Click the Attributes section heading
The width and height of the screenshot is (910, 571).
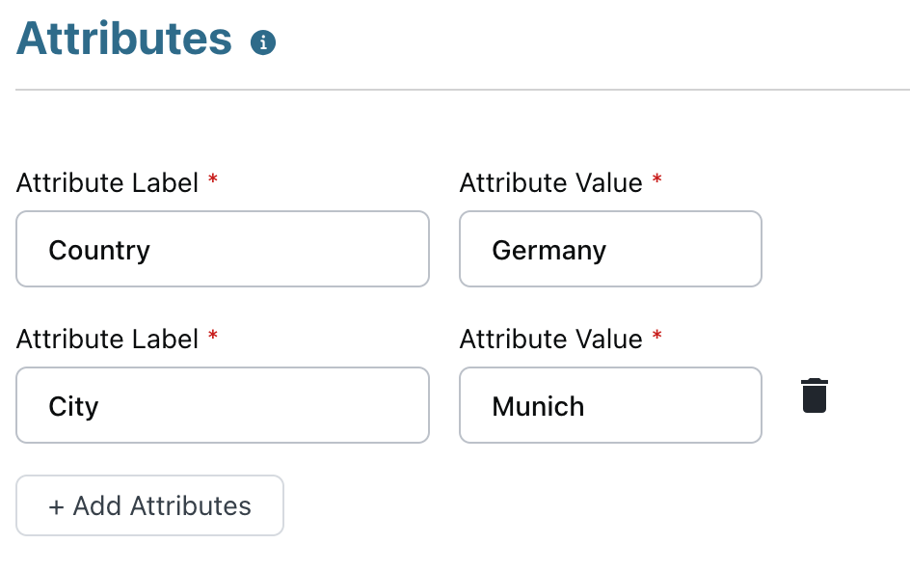click(x=124, y=39)
